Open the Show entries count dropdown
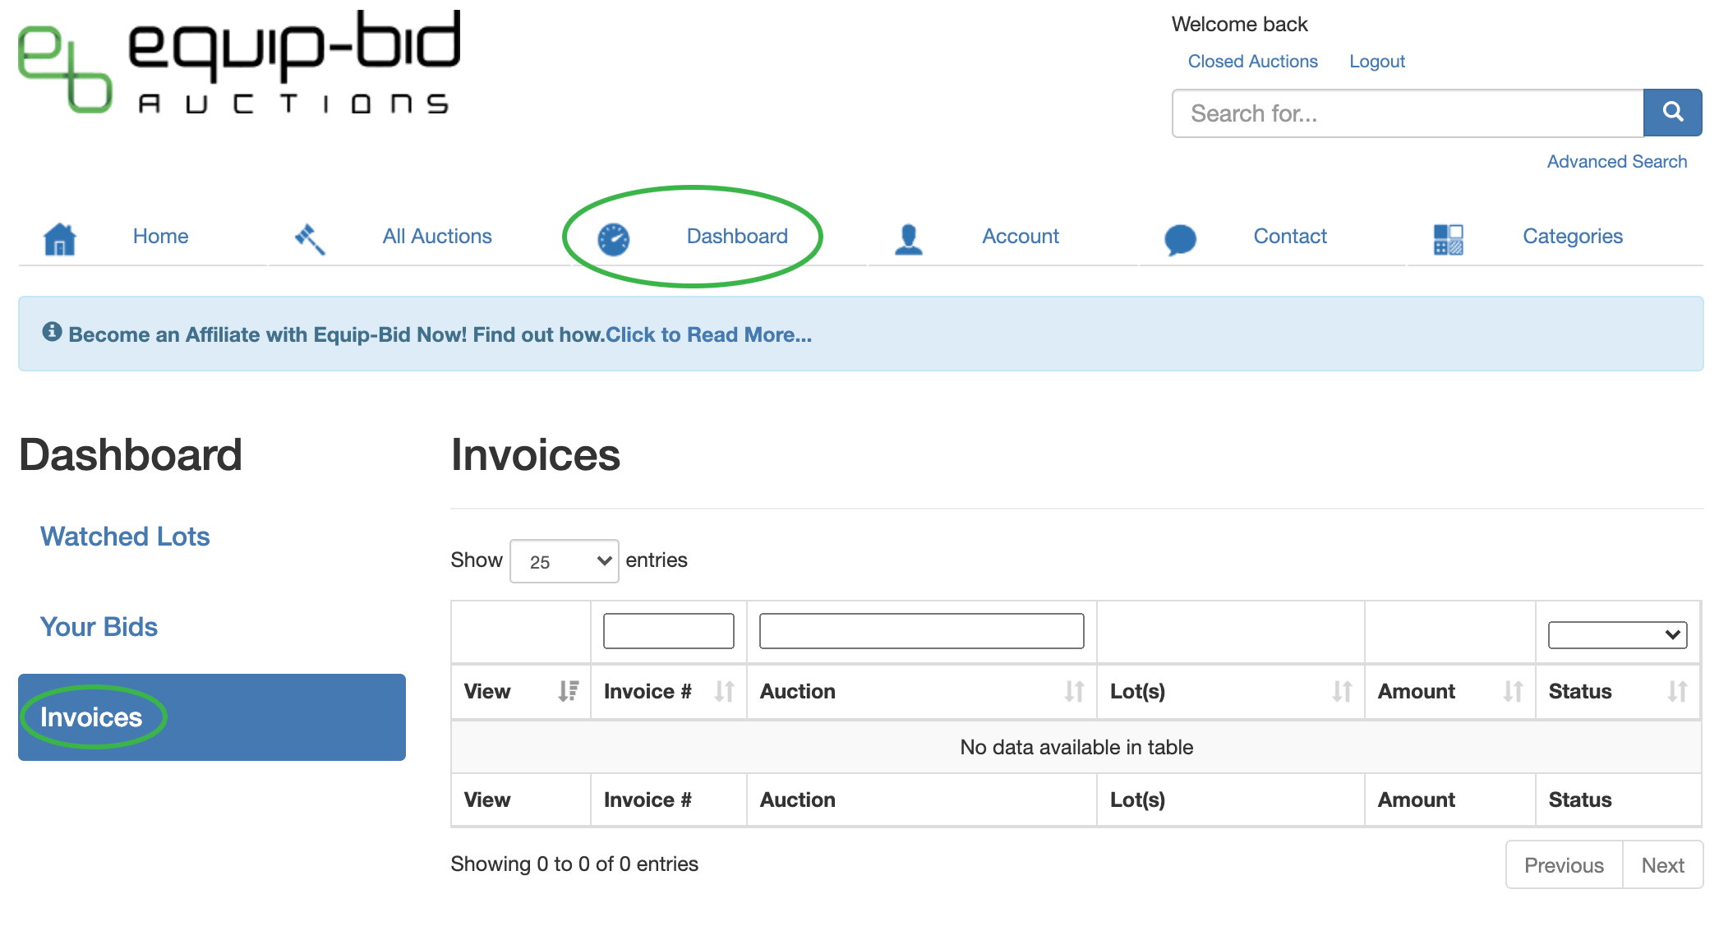Screen dimensions: 1719x940 point(564,561)
